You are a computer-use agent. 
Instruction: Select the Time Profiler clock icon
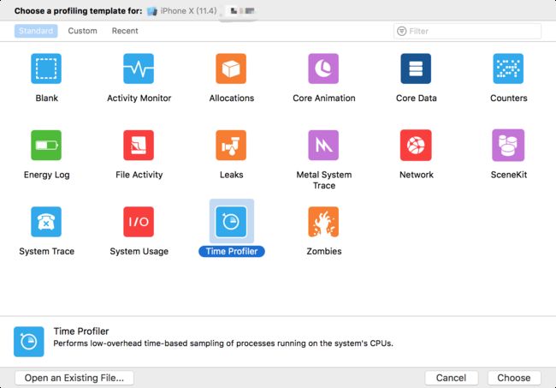231,222
